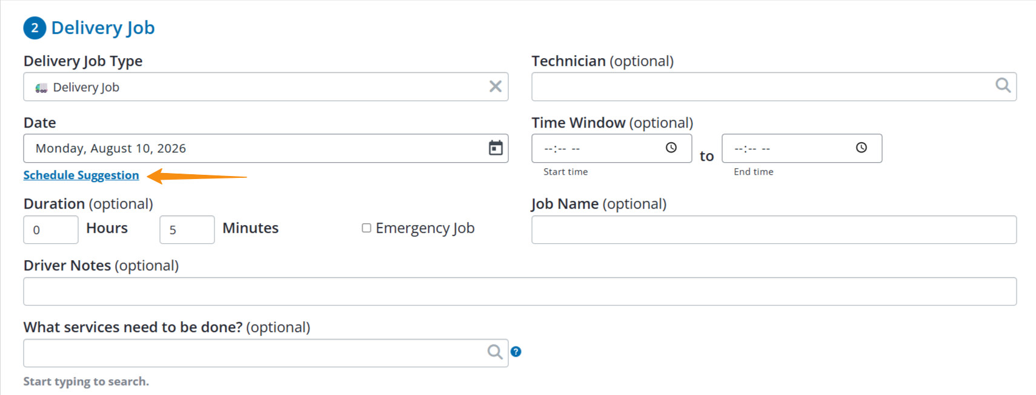Viewport: 1036px width, 395px height.
Task: Click the Delivery Job section heading
Action: coord(103,28)
